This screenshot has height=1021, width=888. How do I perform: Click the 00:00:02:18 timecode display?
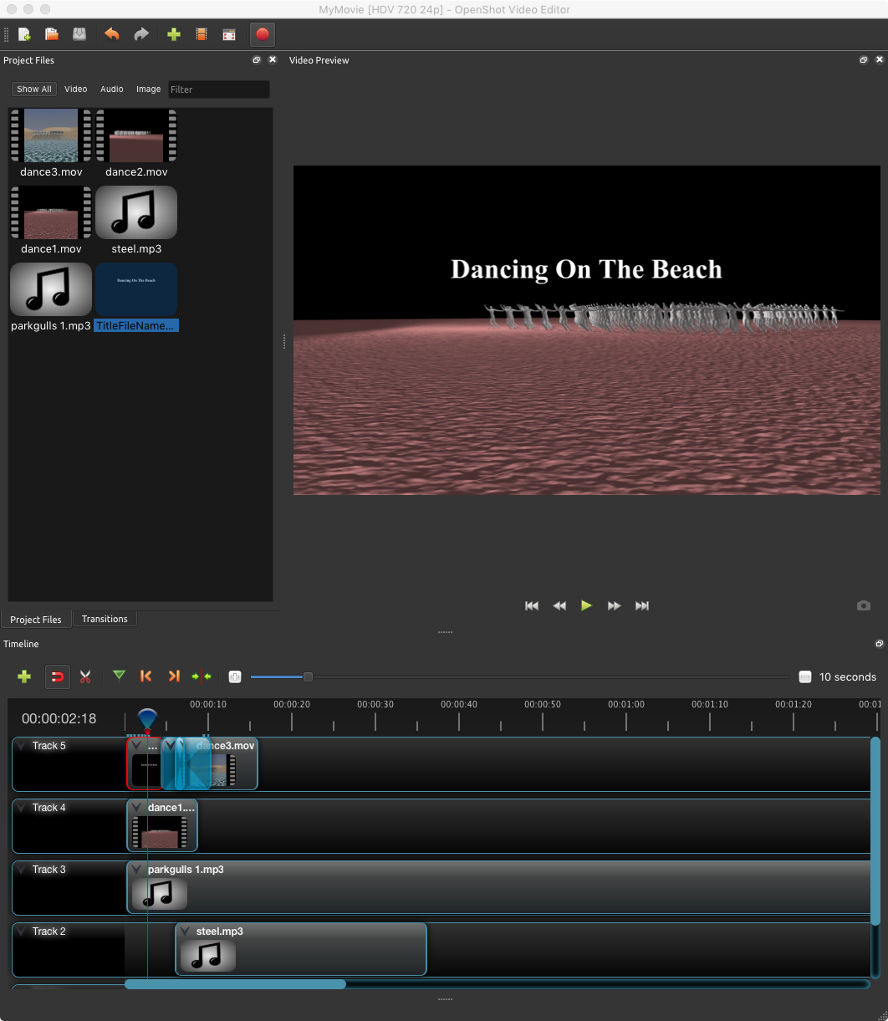coord(59,718)
